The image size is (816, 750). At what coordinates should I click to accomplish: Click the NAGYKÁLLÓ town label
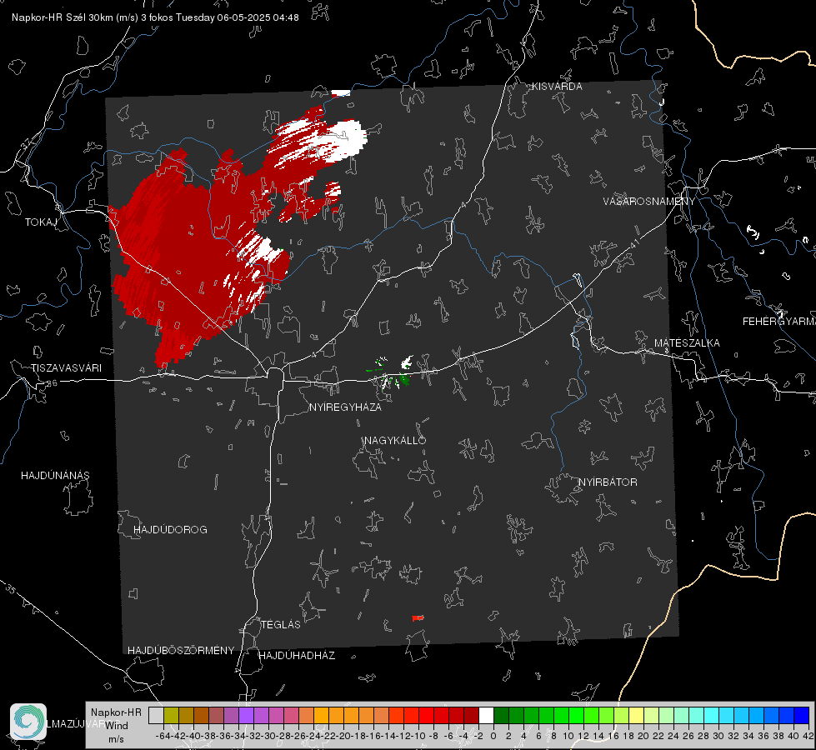click(395, 441)
